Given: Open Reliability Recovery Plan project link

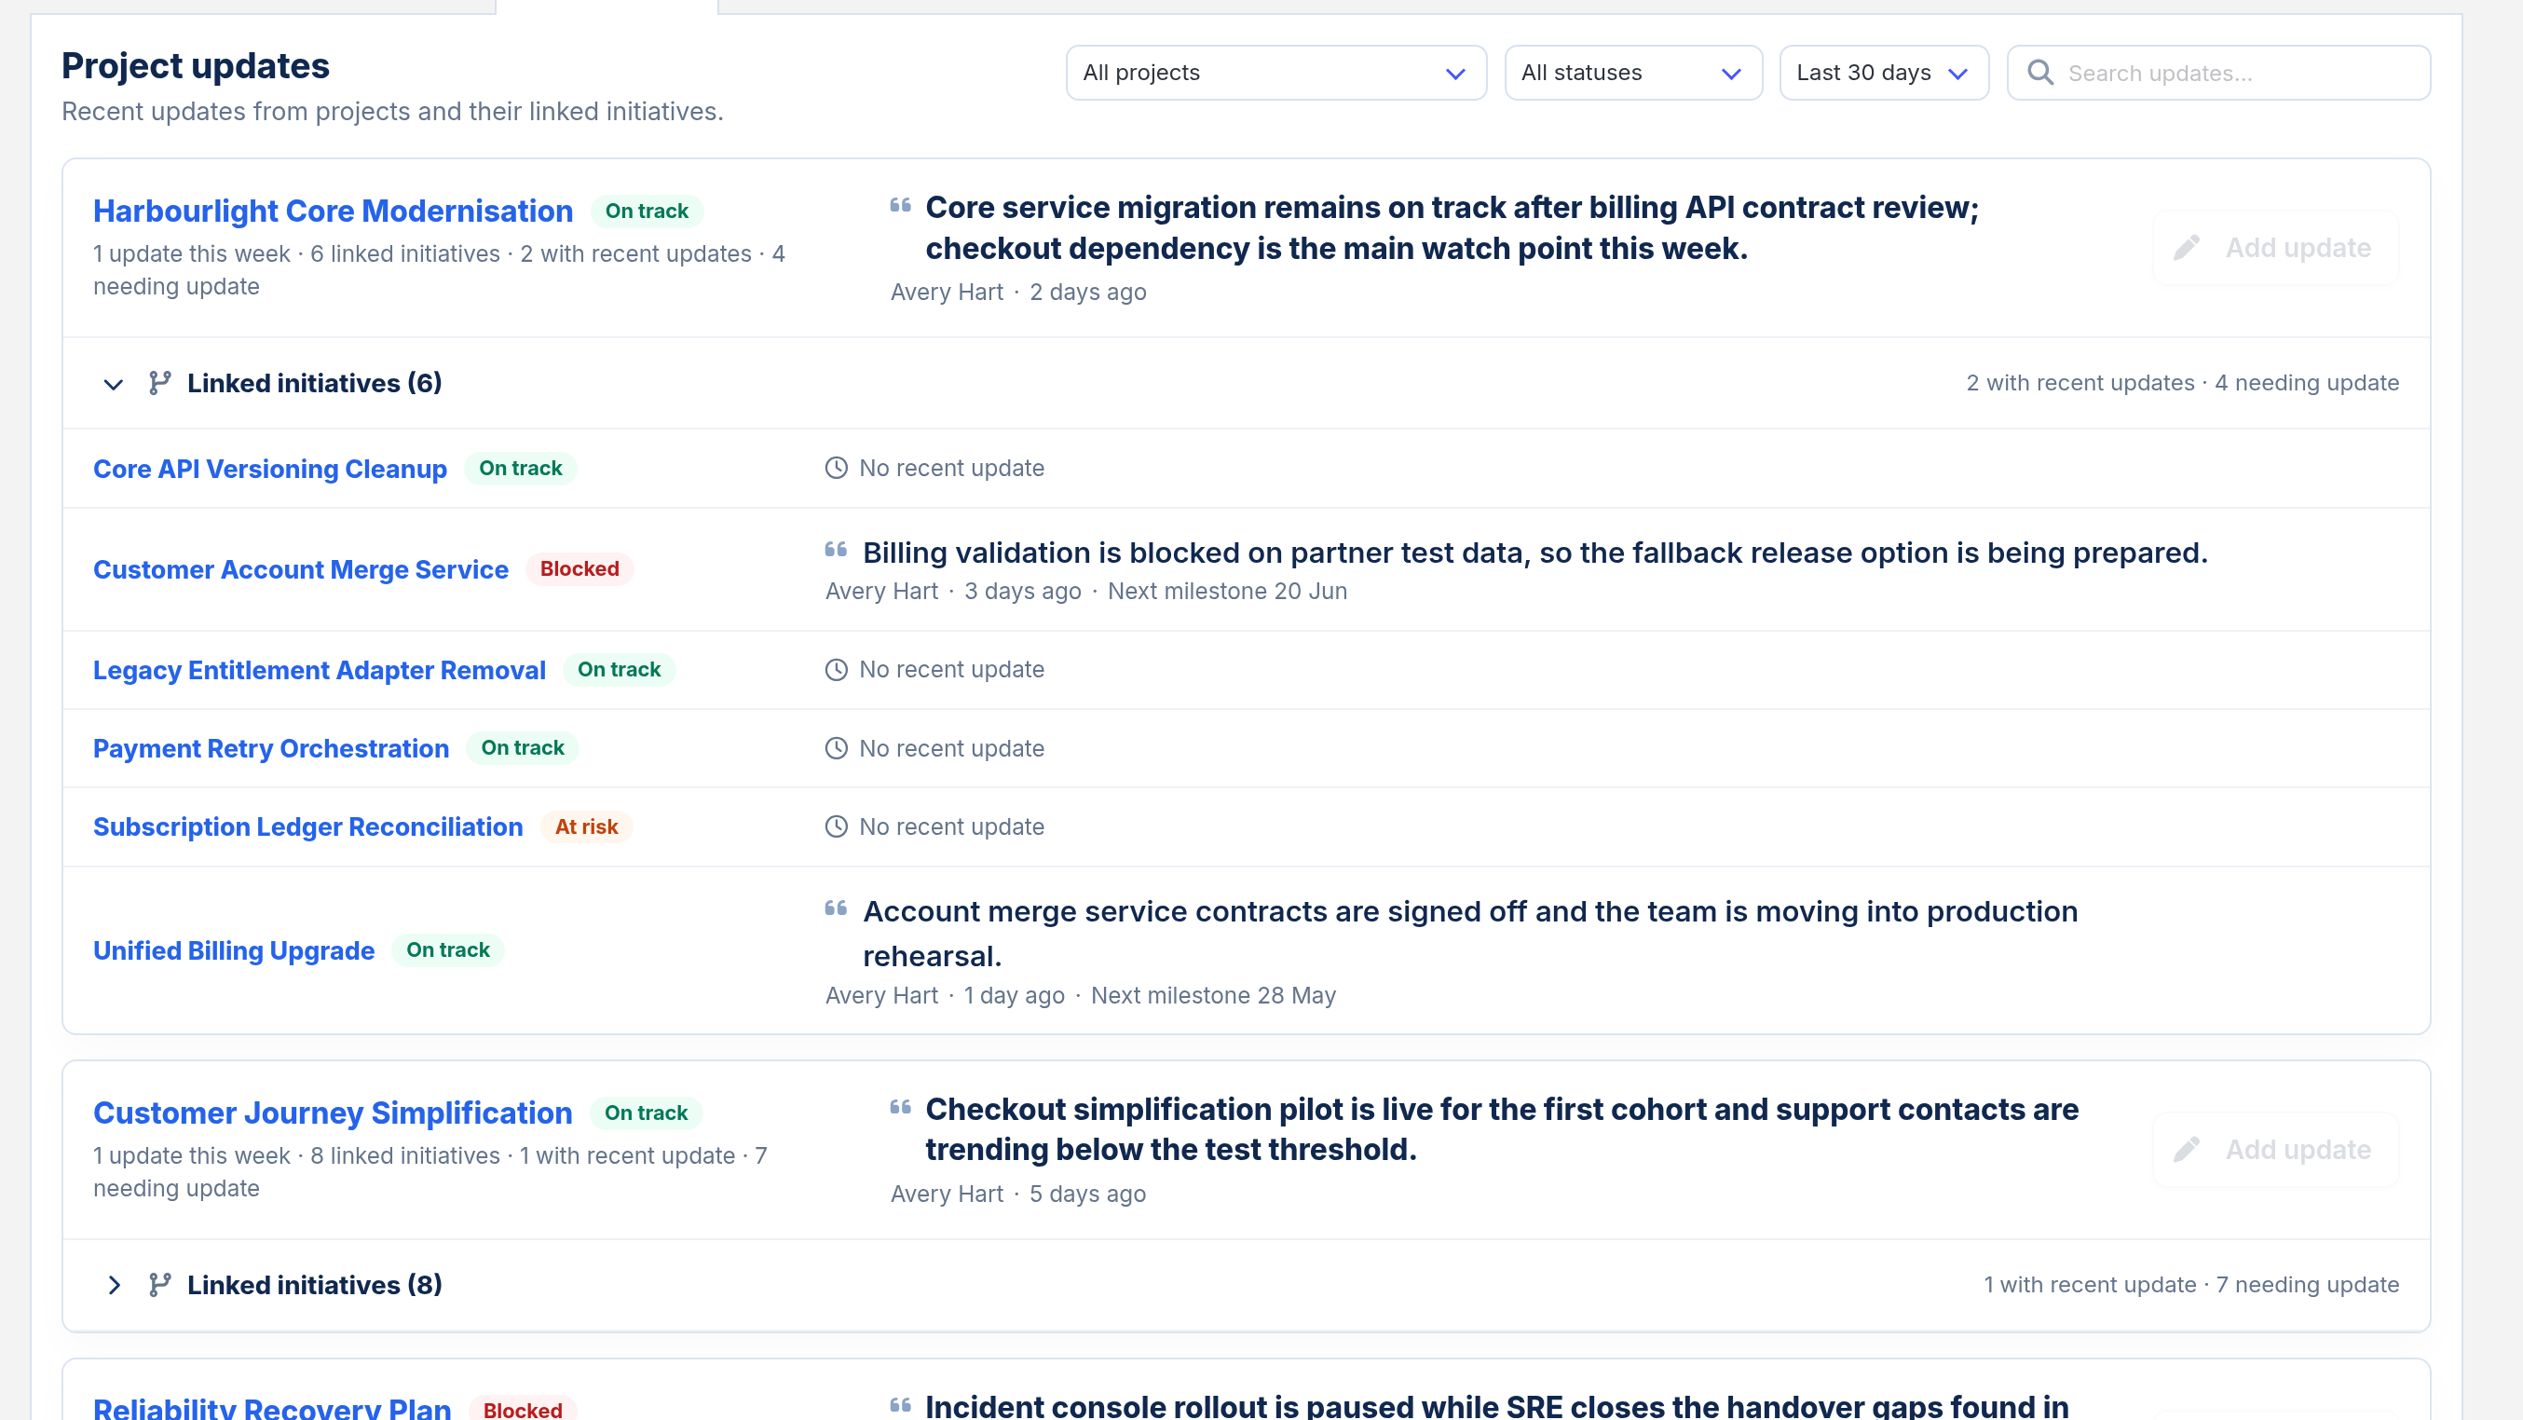Looking at the screenshot, I should click(272, 1408).
